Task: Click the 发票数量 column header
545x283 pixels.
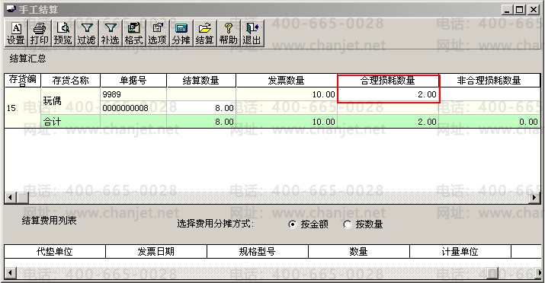Action: (x=287, y=80)
